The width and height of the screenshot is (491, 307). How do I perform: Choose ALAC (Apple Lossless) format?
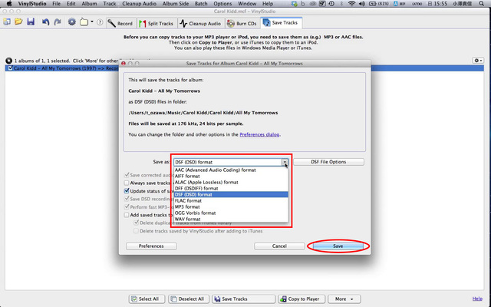231,182
